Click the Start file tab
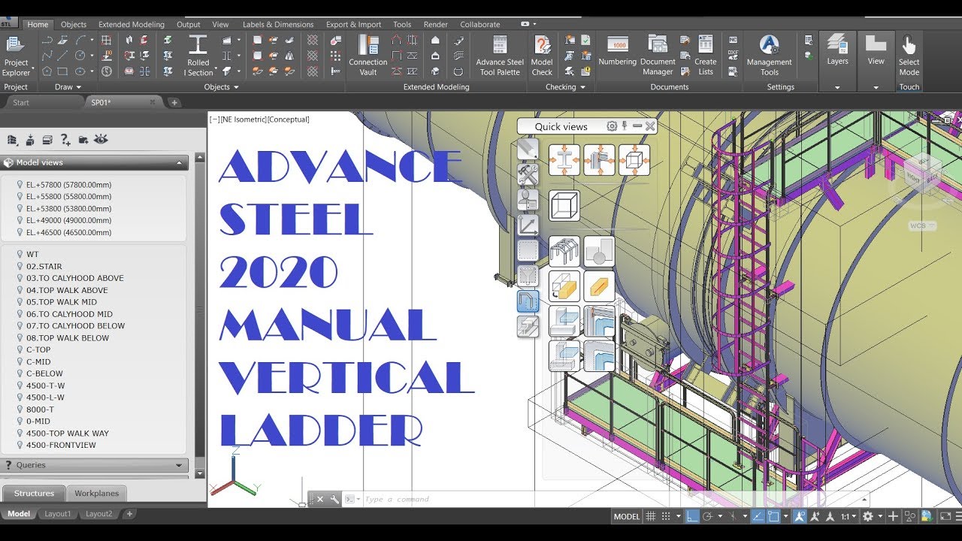Image resolution: width=962 pixels, height=541 pixels. tap(21, 102)
